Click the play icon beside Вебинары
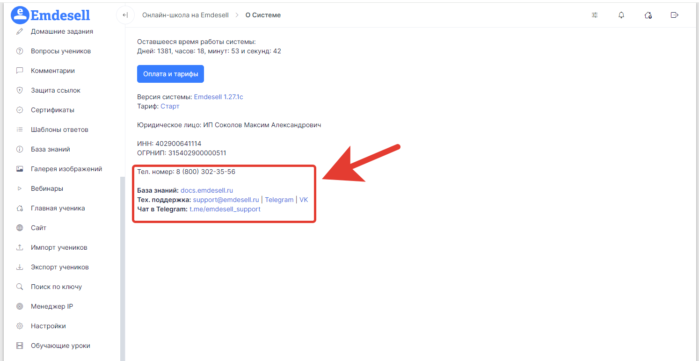The height and width of the screenshot is (361, 699). (x=20, y=189)
